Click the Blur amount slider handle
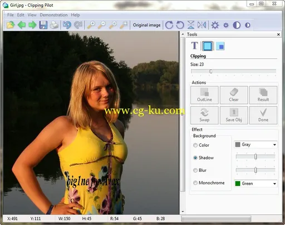Image resolution: width=285 pixels, height=225 pixels. [x=255, y=170]
